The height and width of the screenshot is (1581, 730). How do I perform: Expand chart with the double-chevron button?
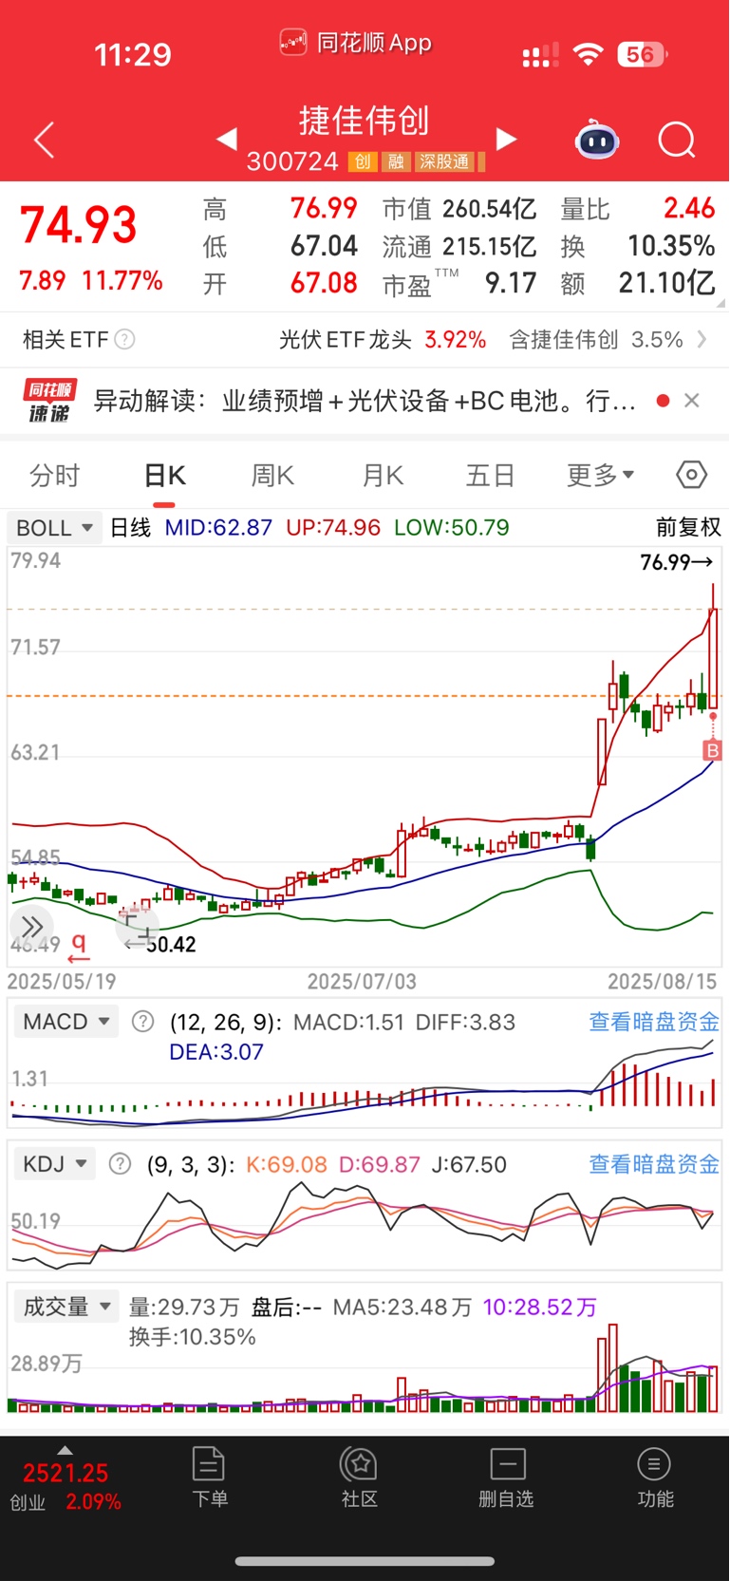31,927
